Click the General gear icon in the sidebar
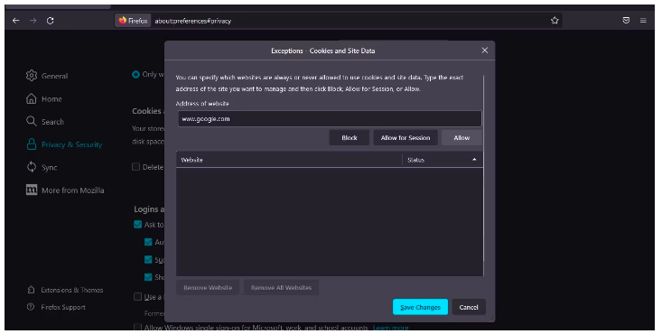 [32, 76]
